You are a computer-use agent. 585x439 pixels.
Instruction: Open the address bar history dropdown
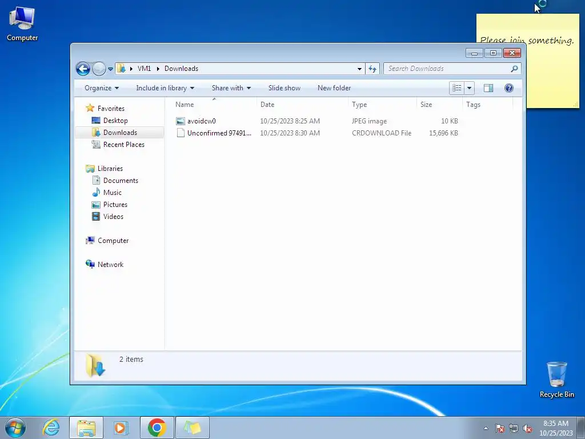tap(359, 69)
